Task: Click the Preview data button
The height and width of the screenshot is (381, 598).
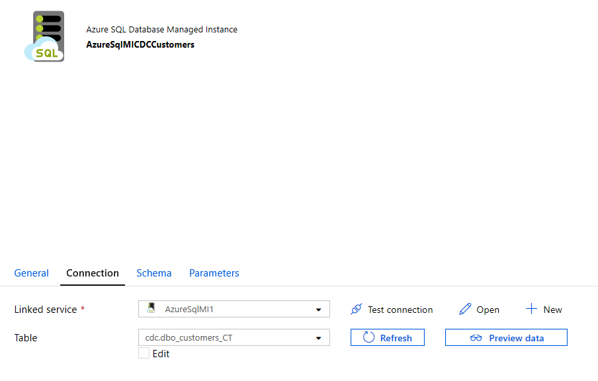Action: 506,337
